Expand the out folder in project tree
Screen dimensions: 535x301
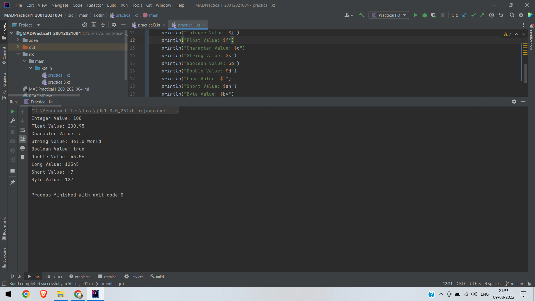coord(18,47)
